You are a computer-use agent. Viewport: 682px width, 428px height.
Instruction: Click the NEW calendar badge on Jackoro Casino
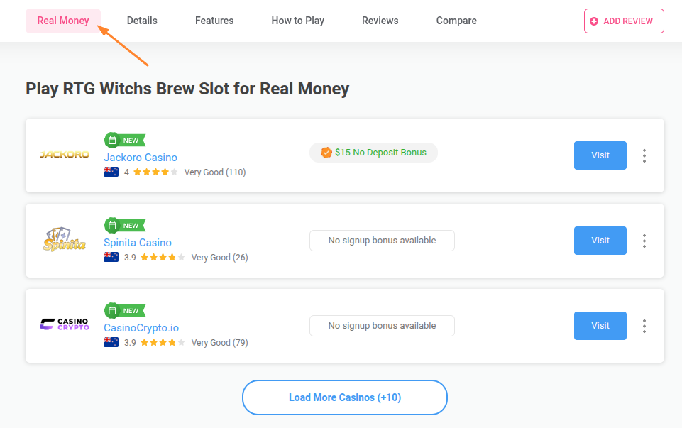coord(125,140)
